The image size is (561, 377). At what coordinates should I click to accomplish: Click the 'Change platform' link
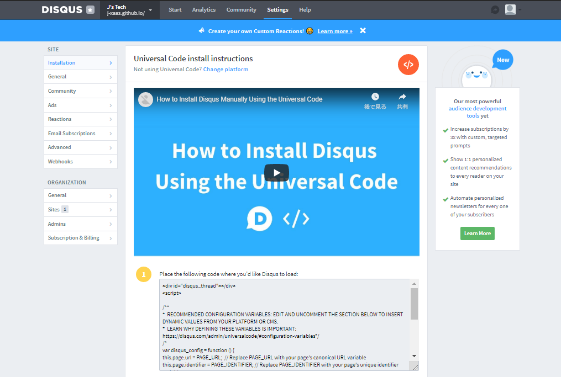click(226, 70)
